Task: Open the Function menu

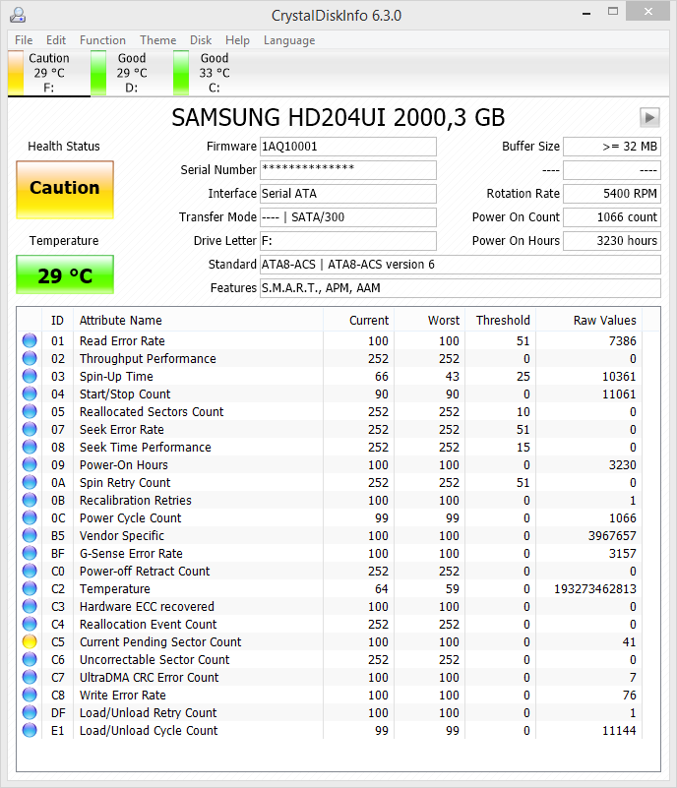Action: click(x=102, y=40)
